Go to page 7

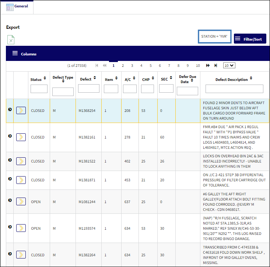click(169, 66)
